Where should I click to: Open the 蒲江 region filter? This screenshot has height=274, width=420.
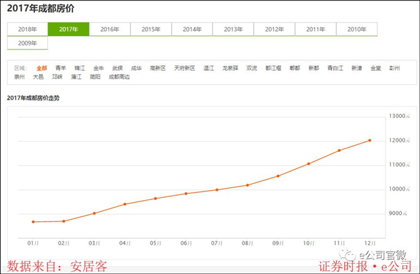76,77
